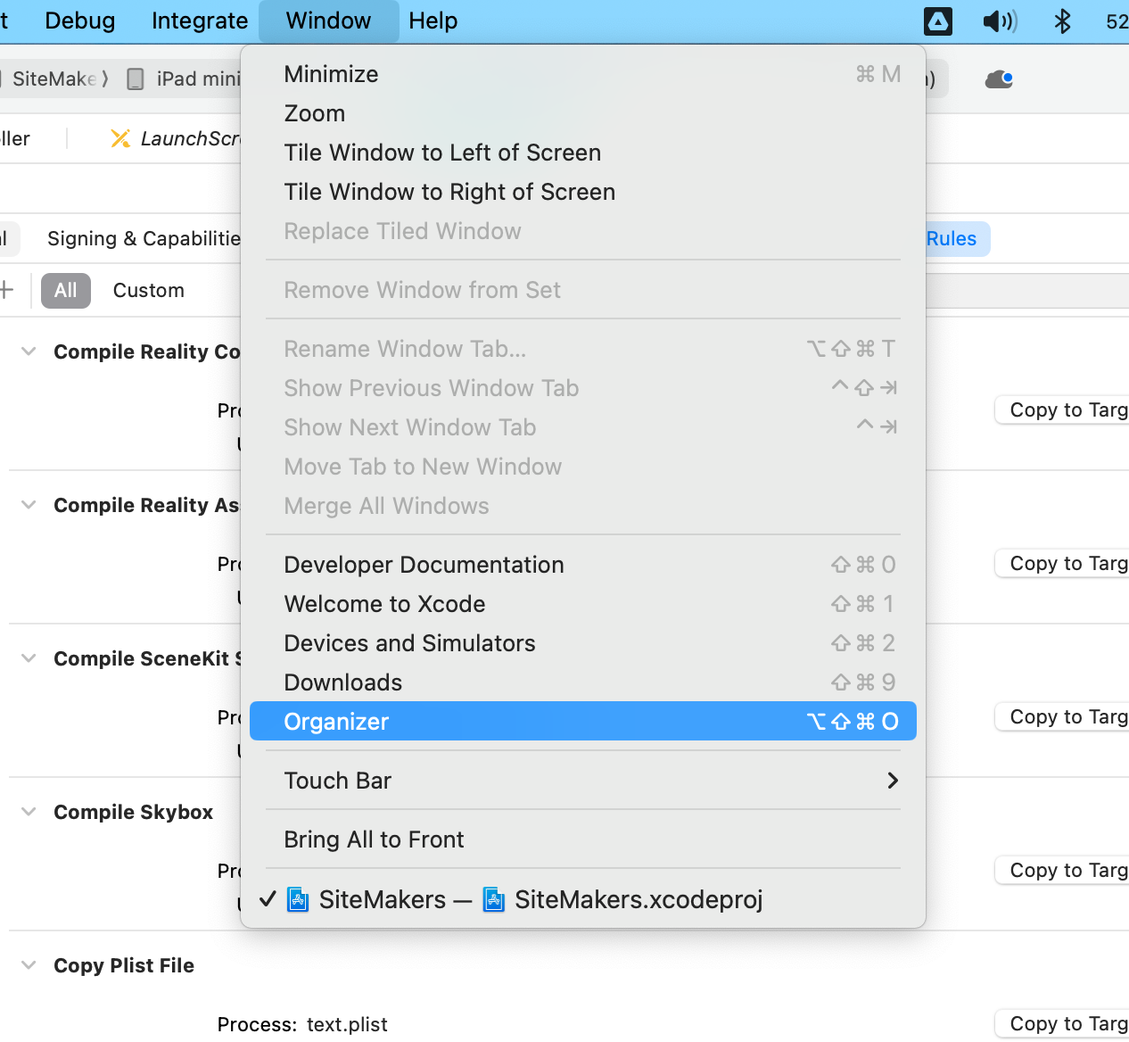
Task: Open Welcome to Xcode window
Action: [583, 604]
